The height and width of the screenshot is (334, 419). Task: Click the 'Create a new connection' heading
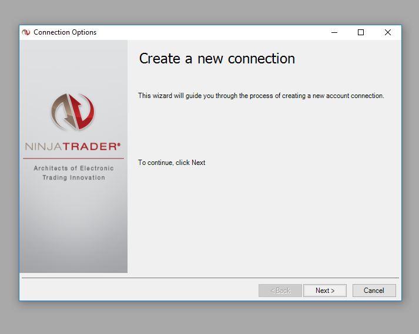217,59
